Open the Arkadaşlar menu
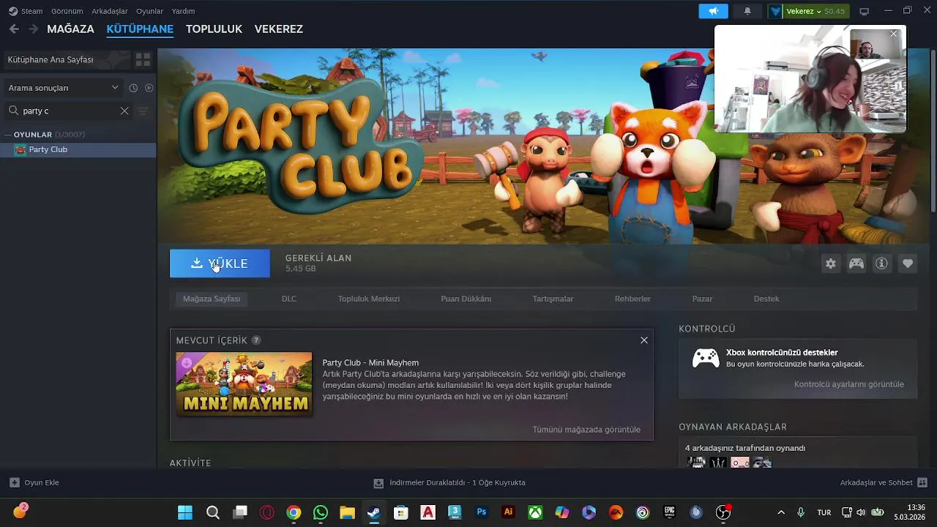Image resolution: width=937 pixels, height=527 pixels. 110,11
